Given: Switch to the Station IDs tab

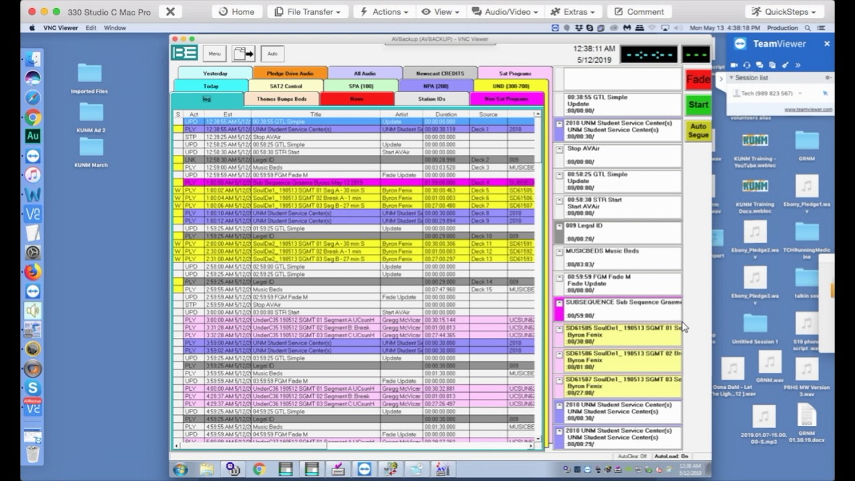Looking at the screenshot, I should [x=432, y=99].
